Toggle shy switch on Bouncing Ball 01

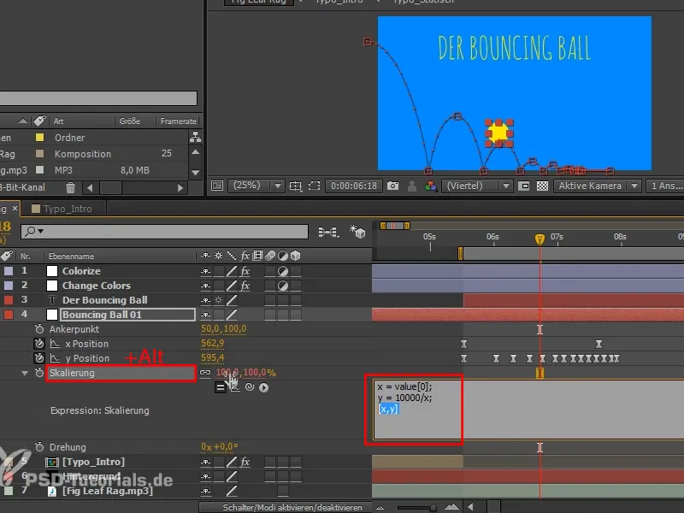(205, 315)
